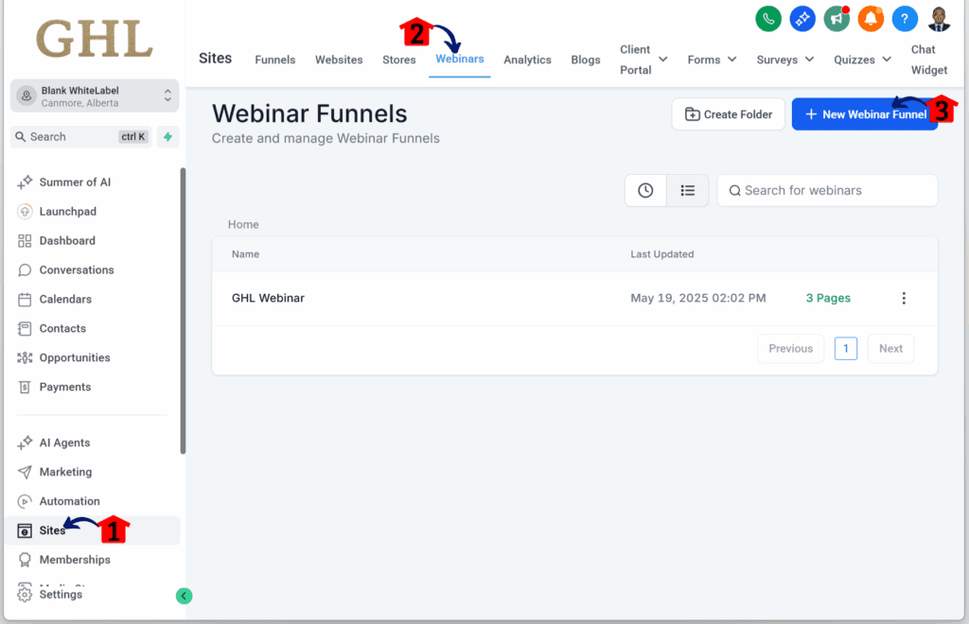Click the Home breadcrumb
The width and height of the screenshot is (969, 624).
(243, 225)
